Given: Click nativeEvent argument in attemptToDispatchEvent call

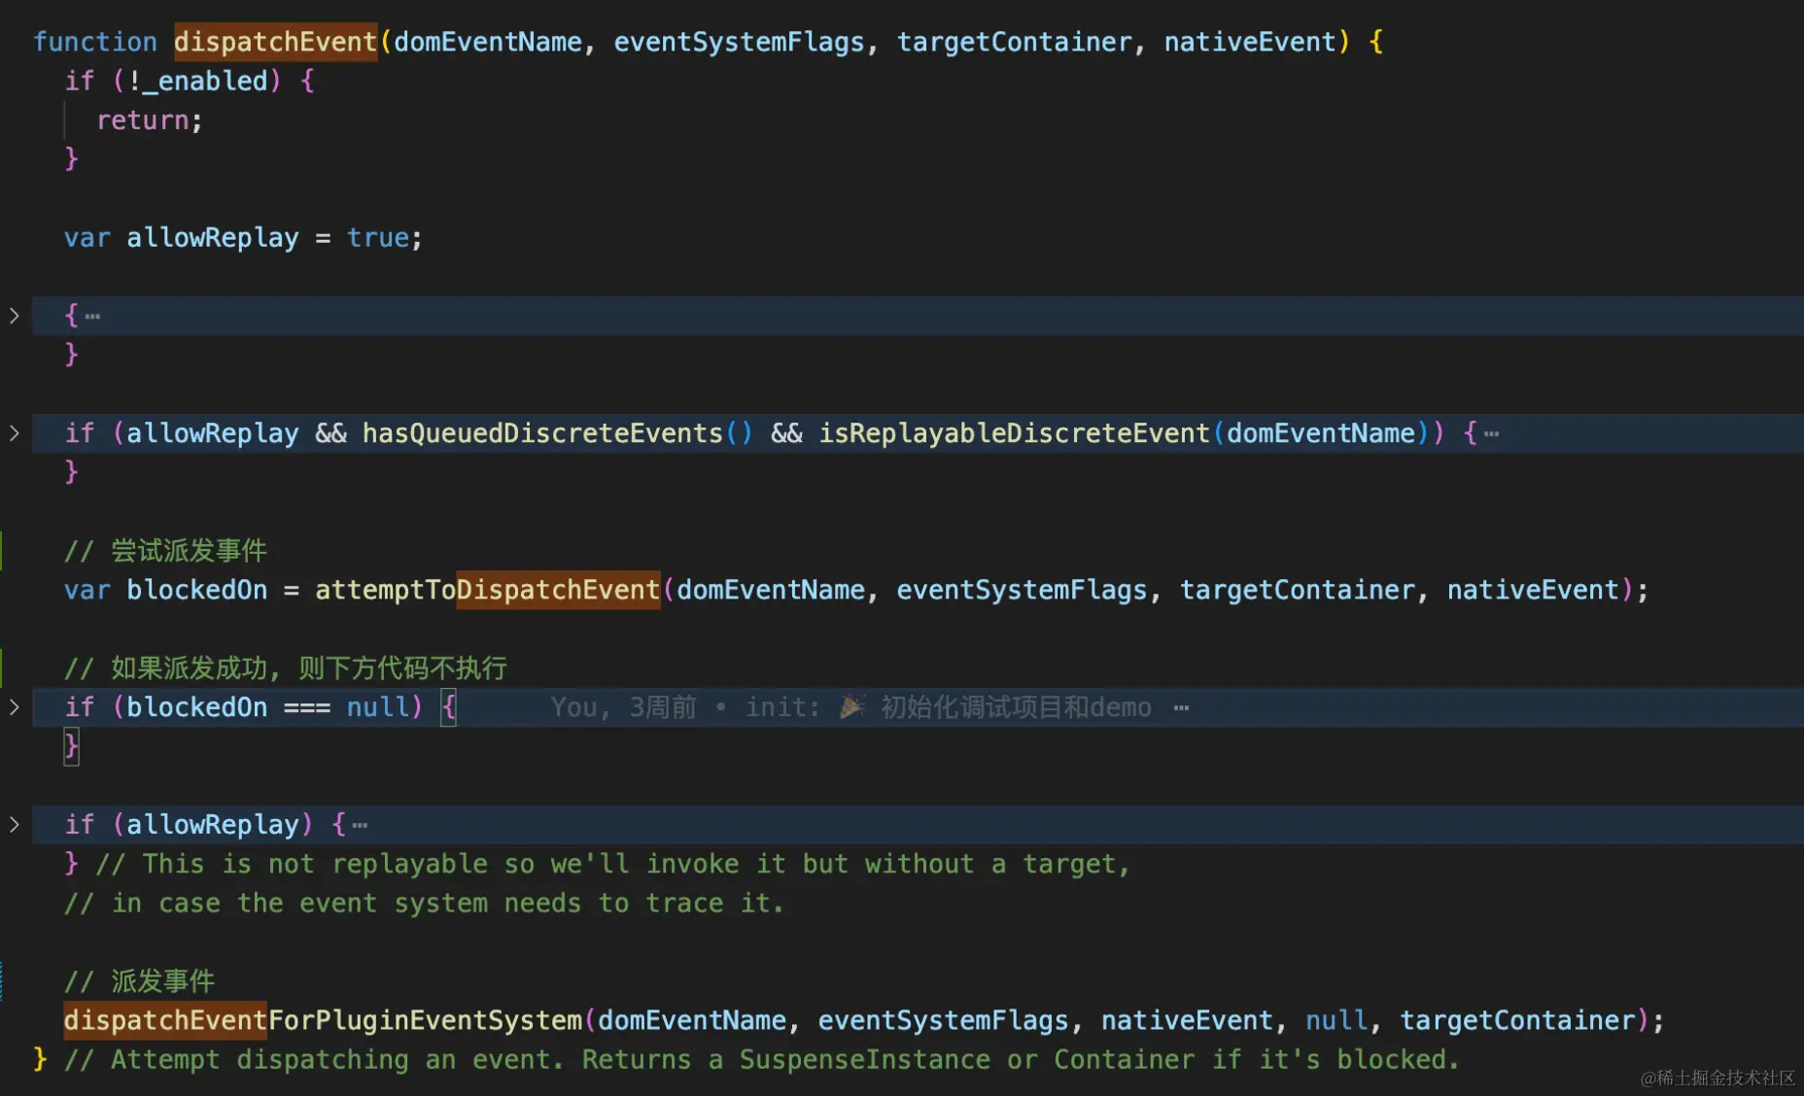Looking at the screenshot, I should tap(1533, 590).
